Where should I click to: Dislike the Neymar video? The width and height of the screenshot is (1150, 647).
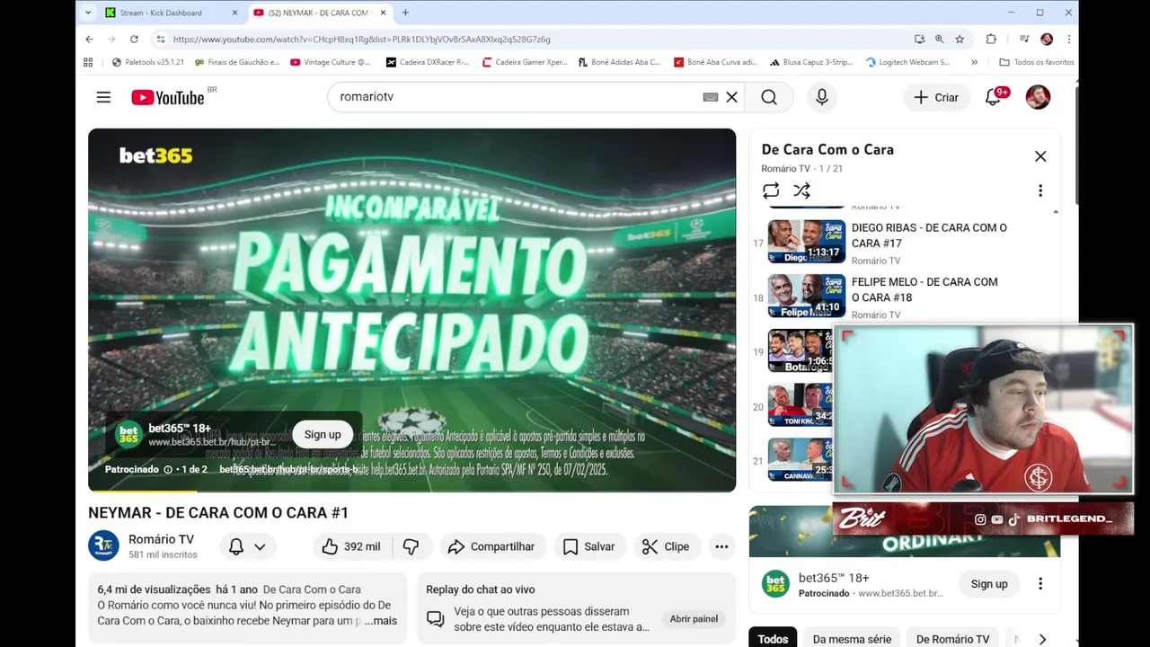(x=411, y=546)
